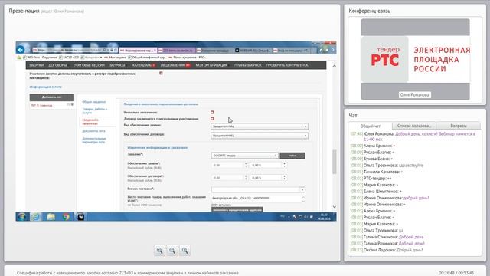Click the vertical scrollbar thumb of the page
The image size is (490, 276).
[334, 162]
